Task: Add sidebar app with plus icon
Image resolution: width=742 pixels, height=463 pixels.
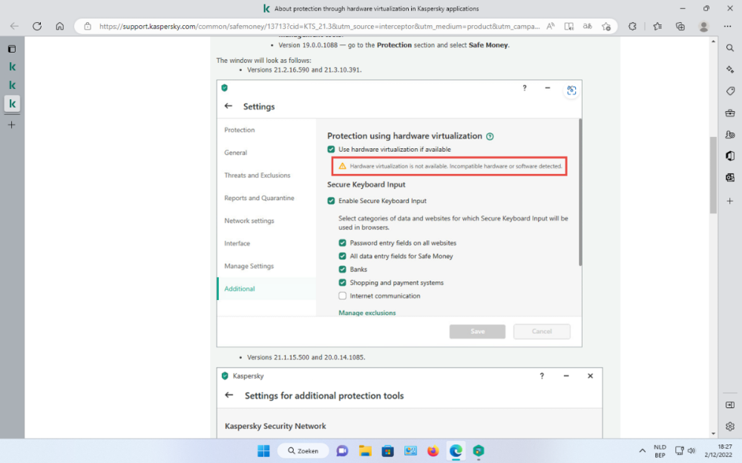Action: point(730,201)
